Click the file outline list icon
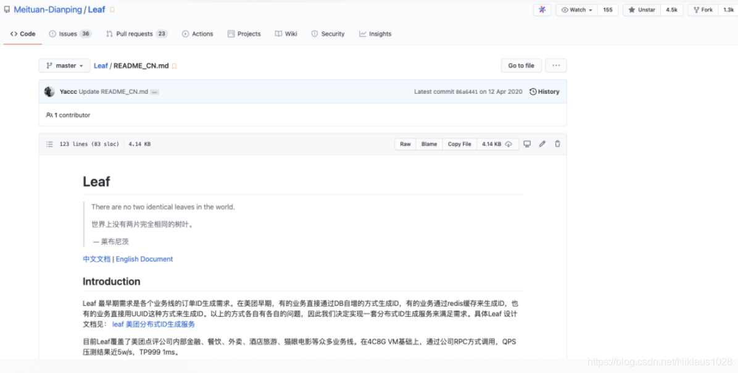Image resolution: width=738 pixels, height=373 pixels. tap(49, 144)
